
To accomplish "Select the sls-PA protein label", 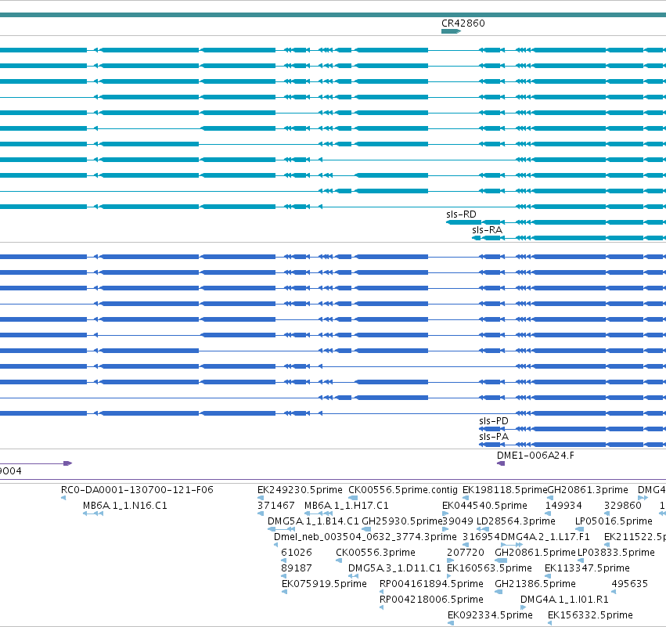I will pos(494,437).
